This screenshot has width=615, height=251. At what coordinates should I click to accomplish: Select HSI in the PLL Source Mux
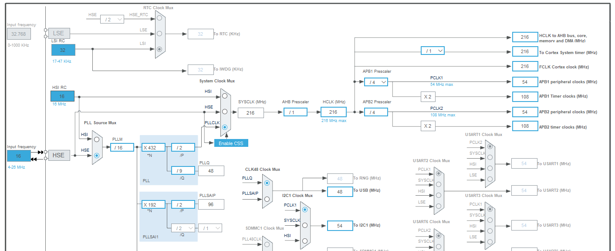click(97, 139)
